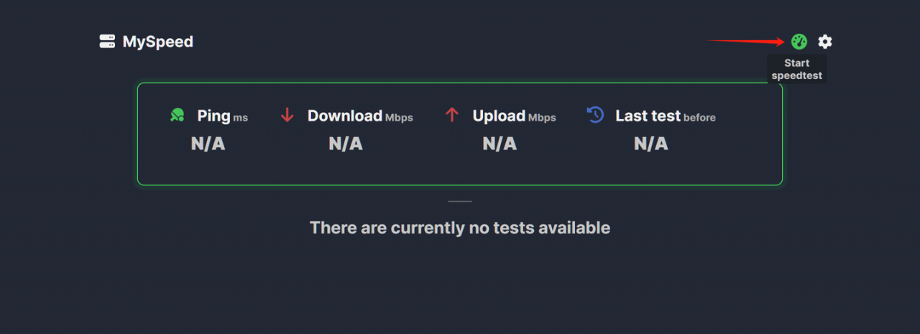Select the Upload heading label

point(499,116)
